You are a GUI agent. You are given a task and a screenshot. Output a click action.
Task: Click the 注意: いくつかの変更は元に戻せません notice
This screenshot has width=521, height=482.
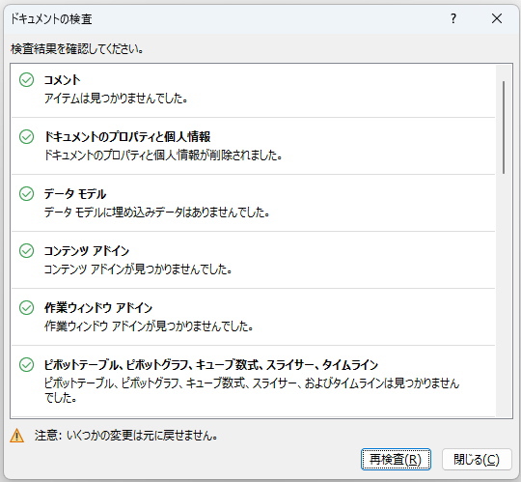pyautogui.click(x=126, y=436)
